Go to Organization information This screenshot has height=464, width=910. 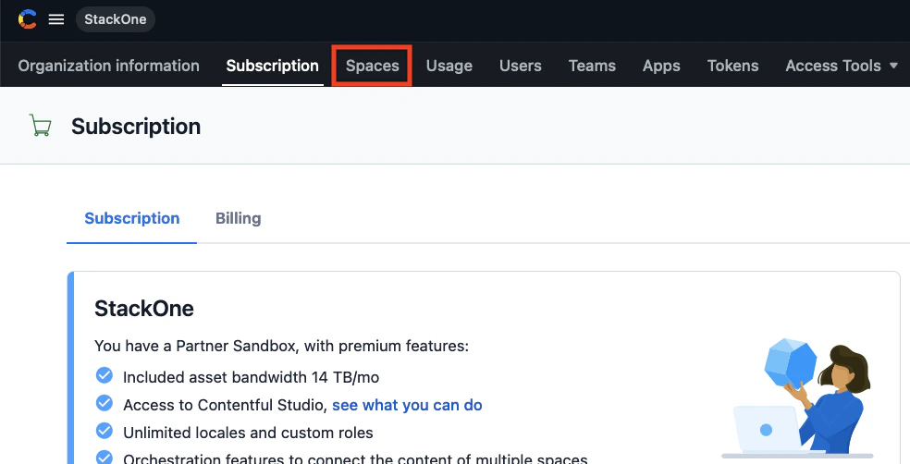pyautogui.click(x=108, y=66)
